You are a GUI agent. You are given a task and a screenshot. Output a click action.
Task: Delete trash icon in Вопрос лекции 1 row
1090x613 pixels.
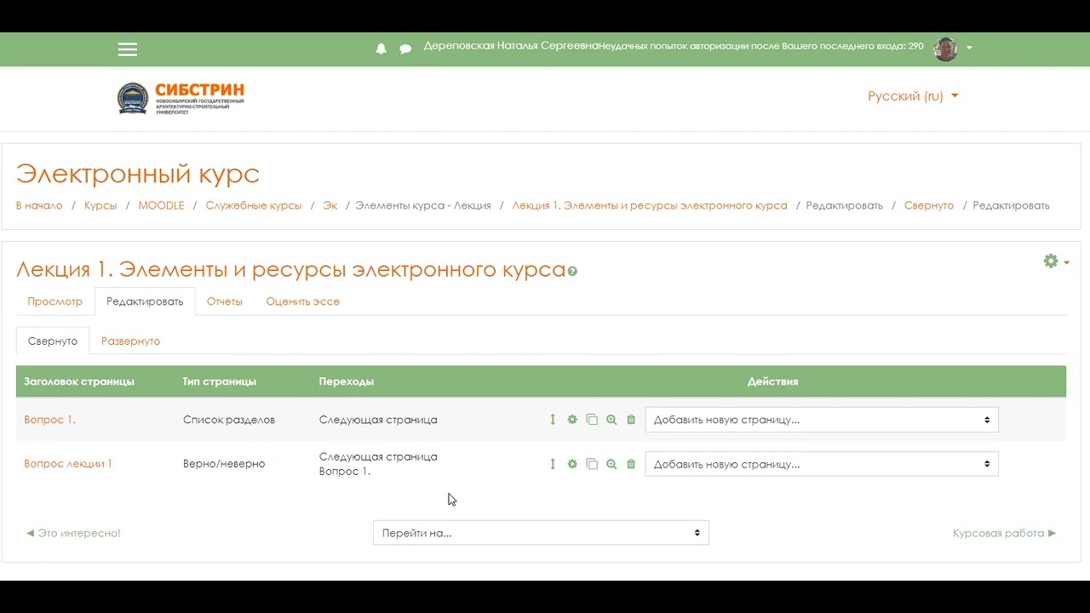point(631,464)
